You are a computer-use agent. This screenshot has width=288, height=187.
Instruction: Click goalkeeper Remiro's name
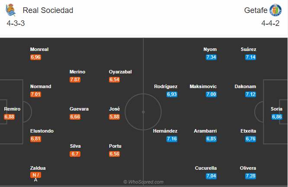coord(12,109)
